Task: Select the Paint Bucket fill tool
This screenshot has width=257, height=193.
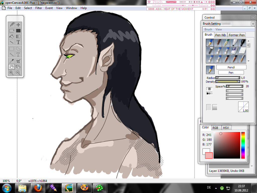Action: pos(12,36)
